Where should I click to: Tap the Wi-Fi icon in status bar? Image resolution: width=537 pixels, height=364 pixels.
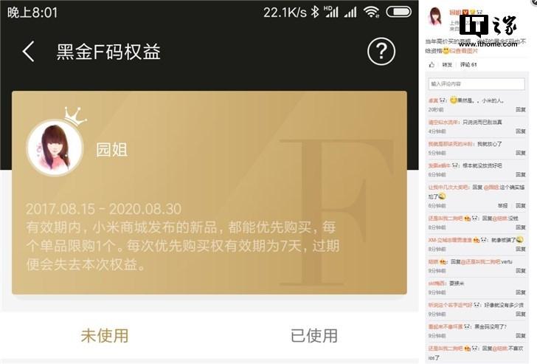click(372, 12)
